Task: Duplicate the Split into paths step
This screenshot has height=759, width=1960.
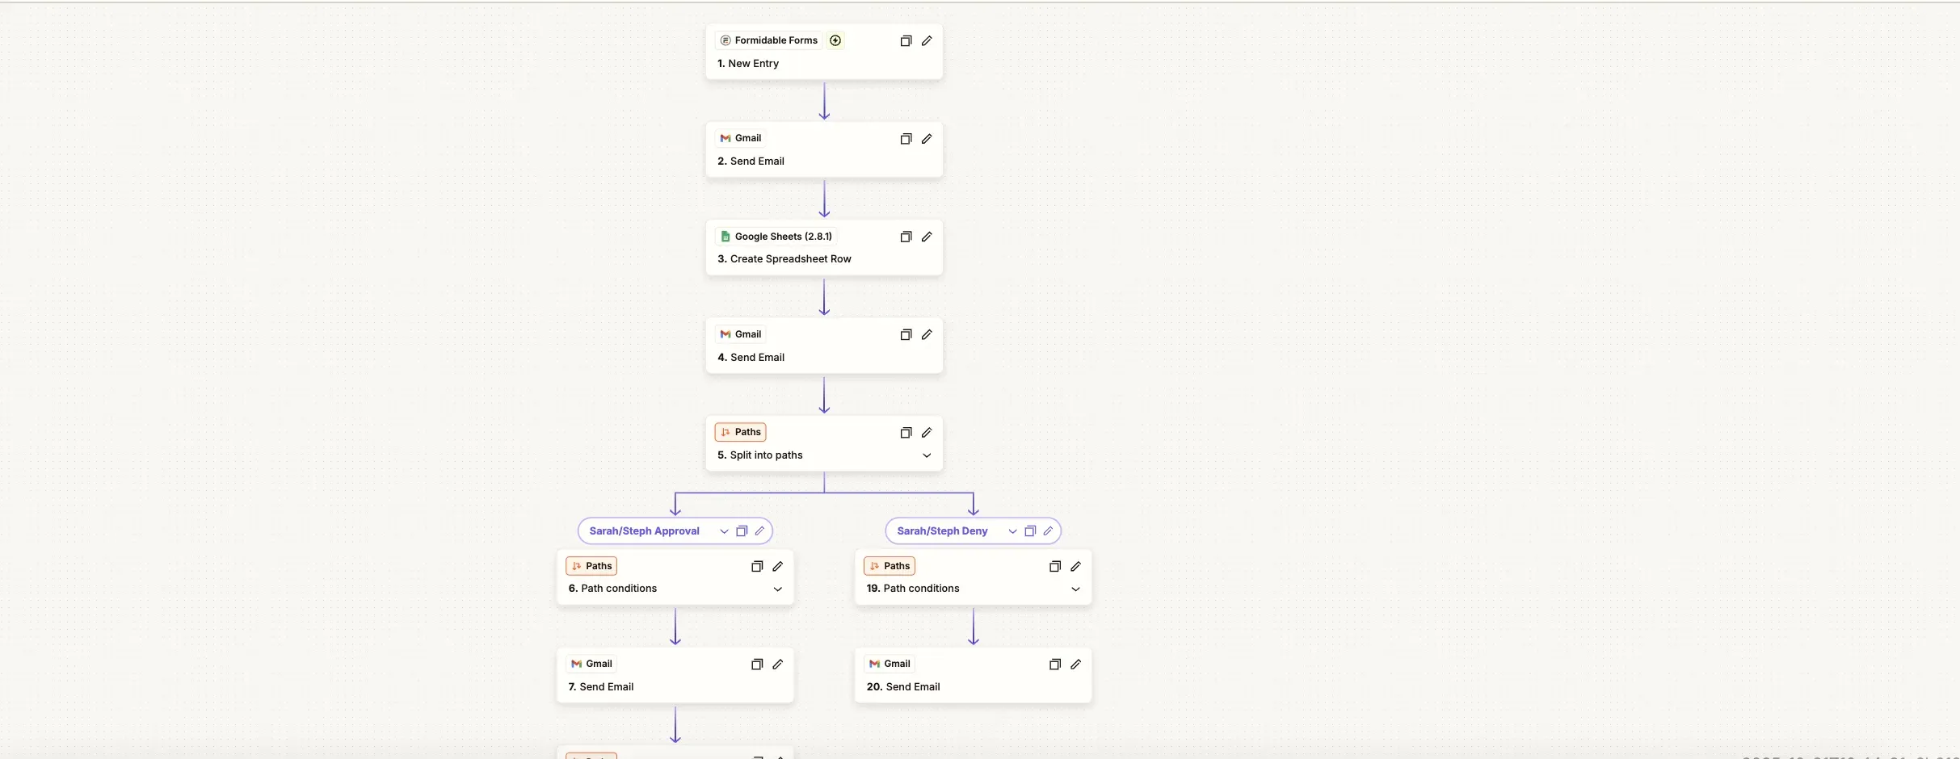Action: coord(906,432)
